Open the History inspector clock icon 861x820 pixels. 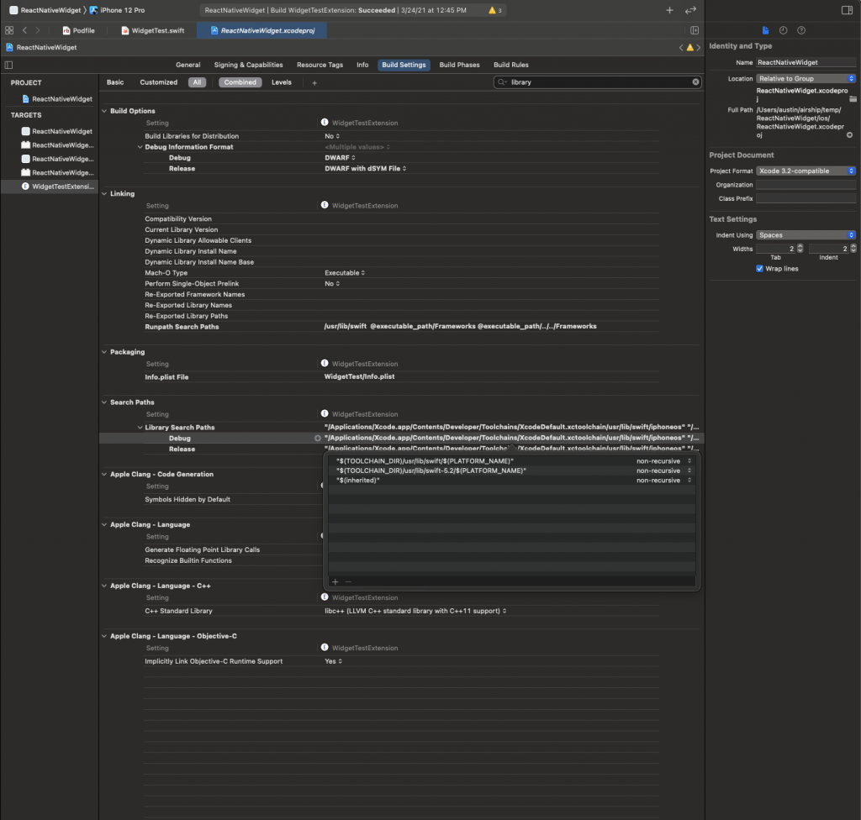[783, 30]
